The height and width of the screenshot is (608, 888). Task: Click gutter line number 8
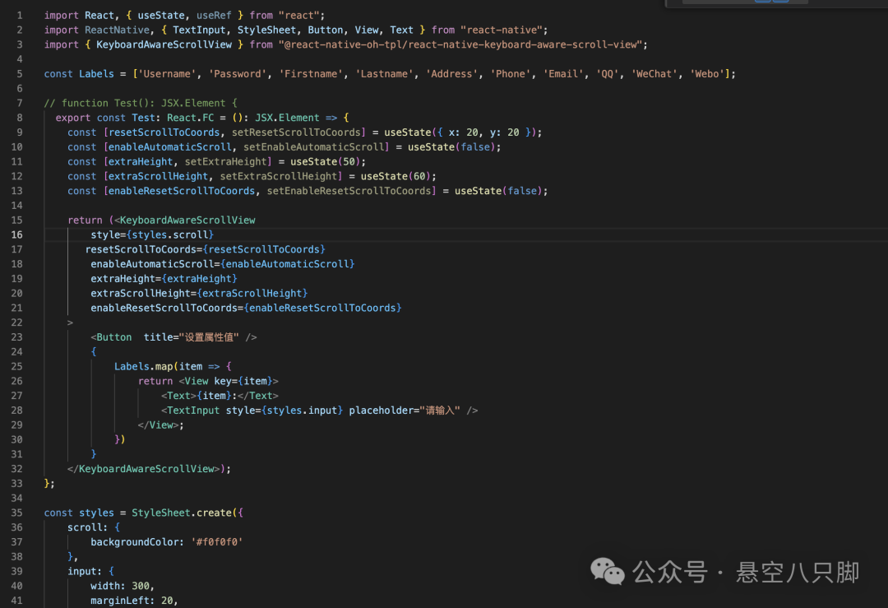(x=20, y=118)
